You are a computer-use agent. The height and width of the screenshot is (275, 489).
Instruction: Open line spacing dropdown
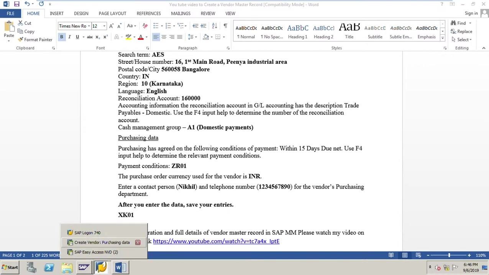coord(192,37)
